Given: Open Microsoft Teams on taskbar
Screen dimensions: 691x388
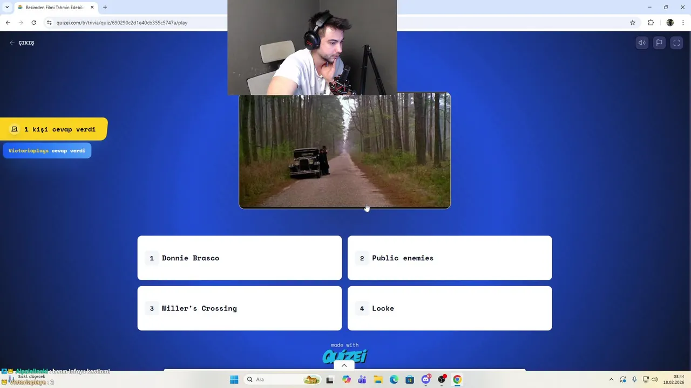Looking at the screenshot, I should [362, 379].
